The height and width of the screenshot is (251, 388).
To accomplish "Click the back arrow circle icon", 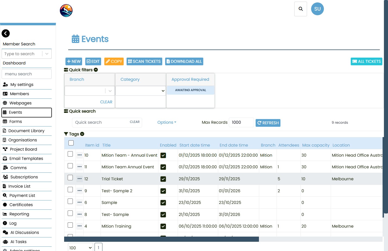I will pos(6,33).
